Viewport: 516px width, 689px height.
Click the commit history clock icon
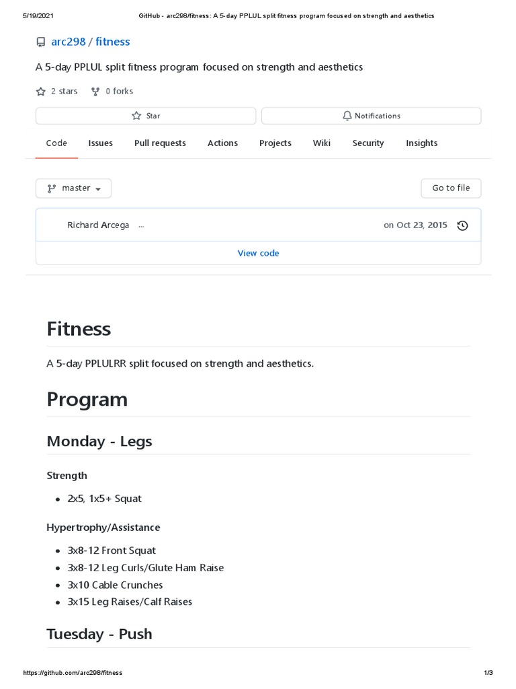pyautogui.click(x=462, y=225)
